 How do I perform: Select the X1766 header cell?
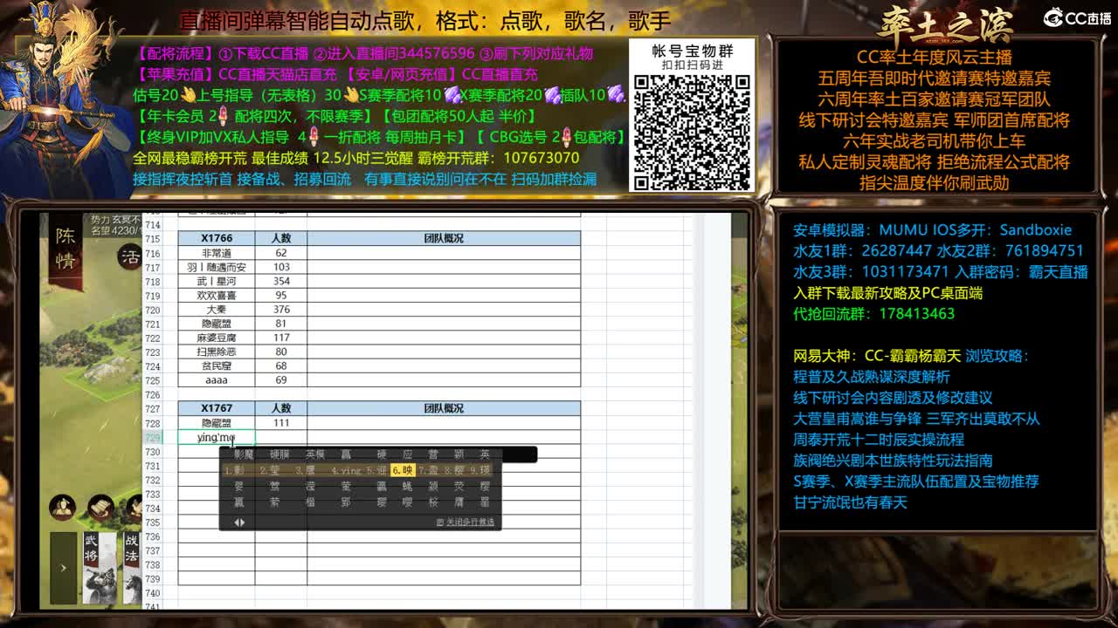(x=217, y=238)
